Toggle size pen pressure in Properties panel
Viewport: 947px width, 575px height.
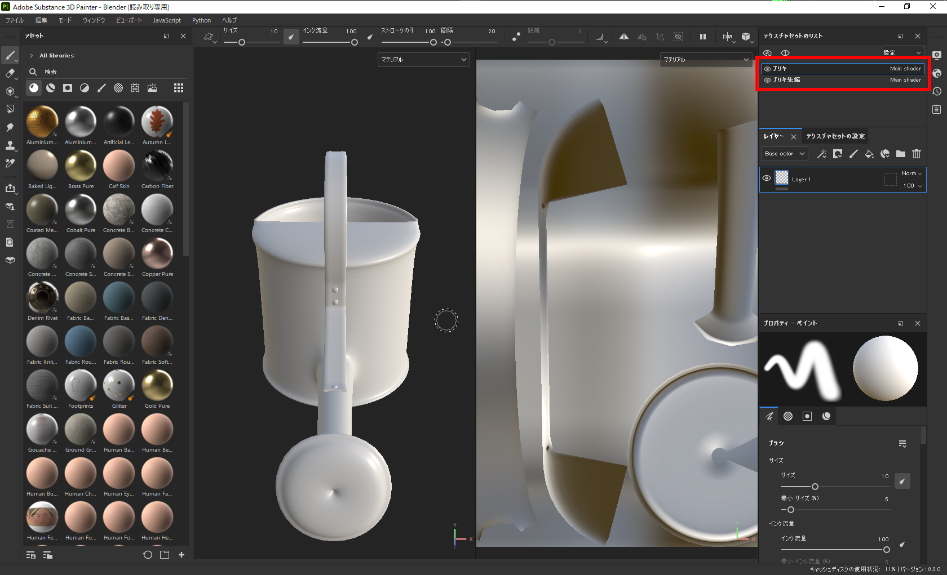902,481
